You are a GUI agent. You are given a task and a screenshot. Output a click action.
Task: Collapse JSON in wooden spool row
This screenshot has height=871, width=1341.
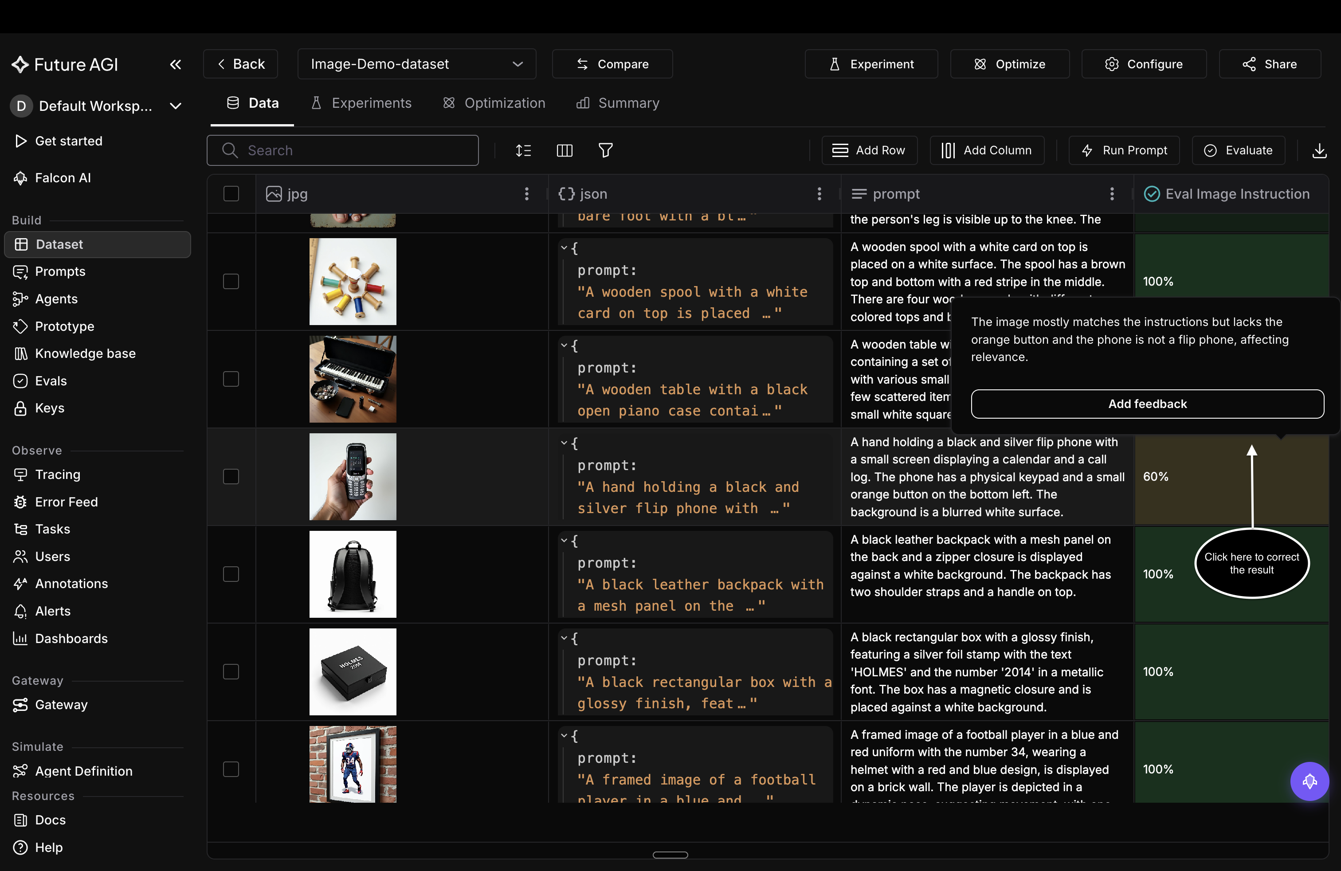point(564,248)
